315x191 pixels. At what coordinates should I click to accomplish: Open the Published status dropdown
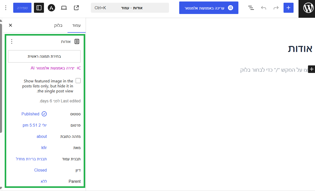click(34, 114)
